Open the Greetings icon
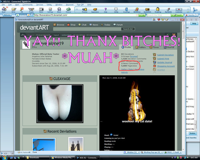Screen dimensions: 200x160 click(x=126, y=10)
